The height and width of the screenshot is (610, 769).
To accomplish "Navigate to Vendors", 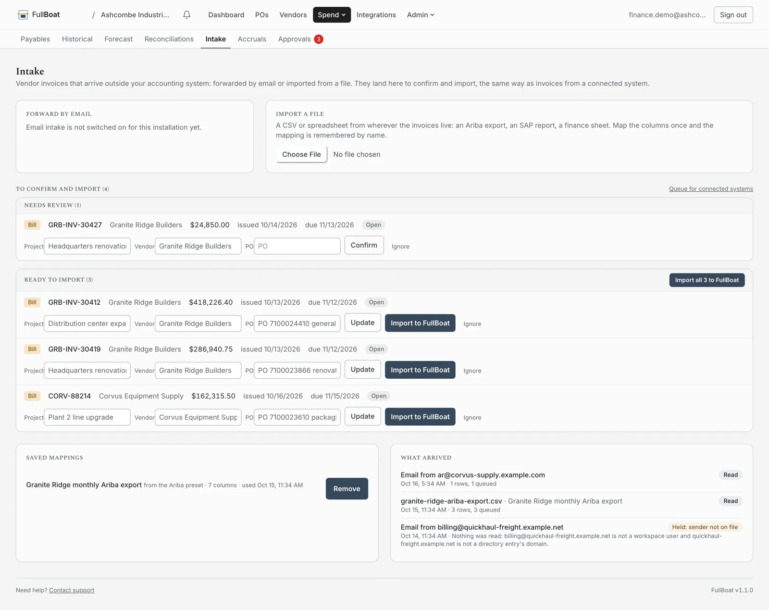I will [x=293, y=15].
